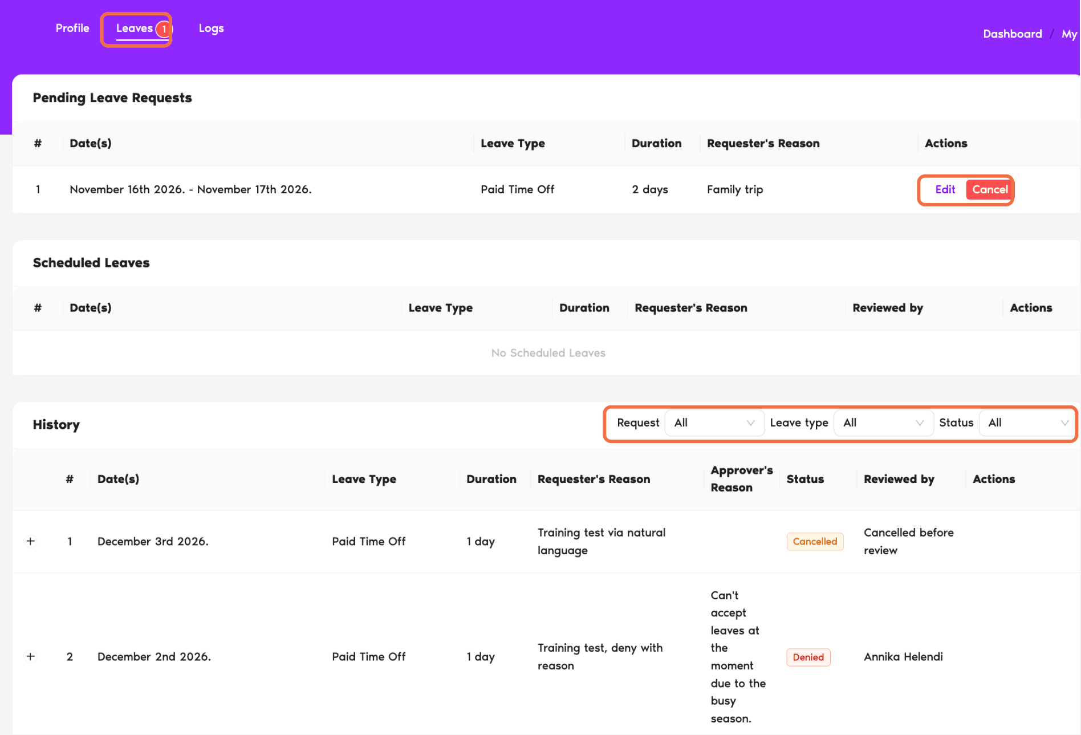The height and width of the screenshot is (735, 1081).
Task: Click 'Leave Type' header in Pending Requests
Action: coord(513,144)
